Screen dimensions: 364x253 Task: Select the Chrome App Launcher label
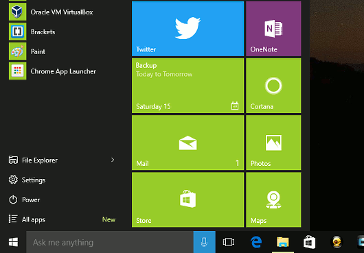point(63,71)
